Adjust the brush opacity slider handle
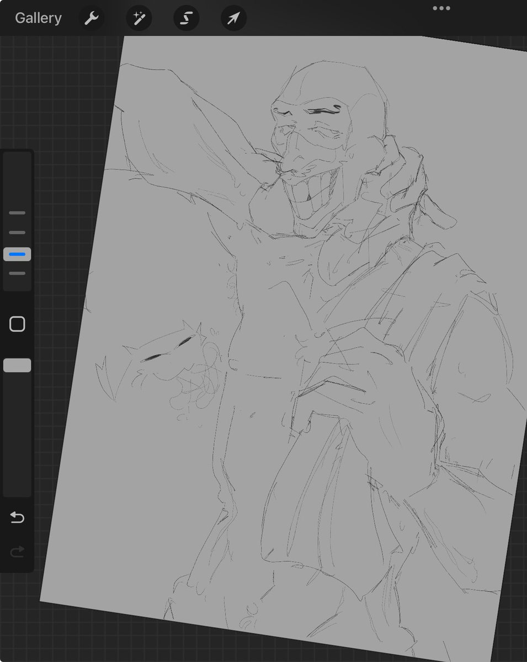This screenshot has width=527, height=662. click(x=17, y=365)
